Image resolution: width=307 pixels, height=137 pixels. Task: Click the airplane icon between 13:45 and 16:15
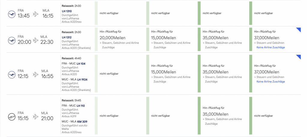[x=36, y=14]
